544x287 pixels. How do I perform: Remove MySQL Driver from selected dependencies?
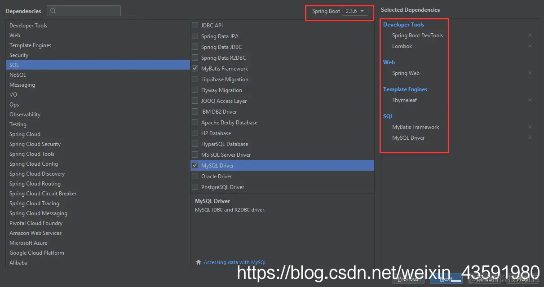click(530, 137)
